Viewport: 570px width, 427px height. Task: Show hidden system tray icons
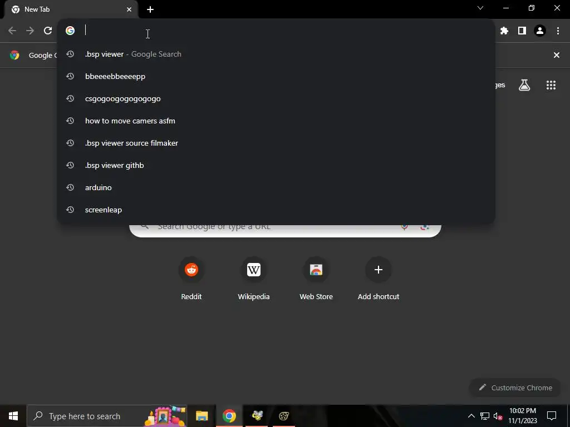pyautogui.click(x=471, y=416)
